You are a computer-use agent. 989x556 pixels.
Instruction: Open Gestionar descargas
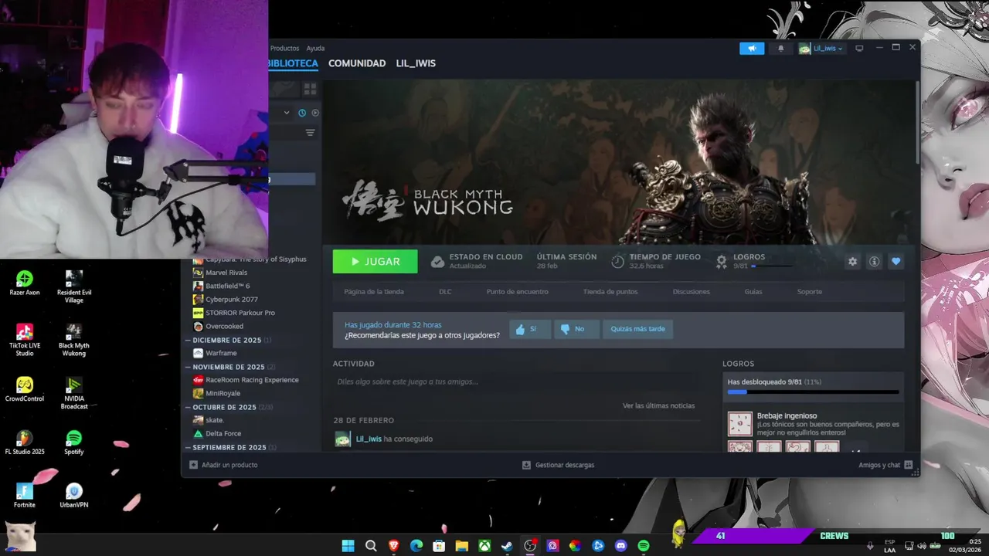(x=558, y=465)
